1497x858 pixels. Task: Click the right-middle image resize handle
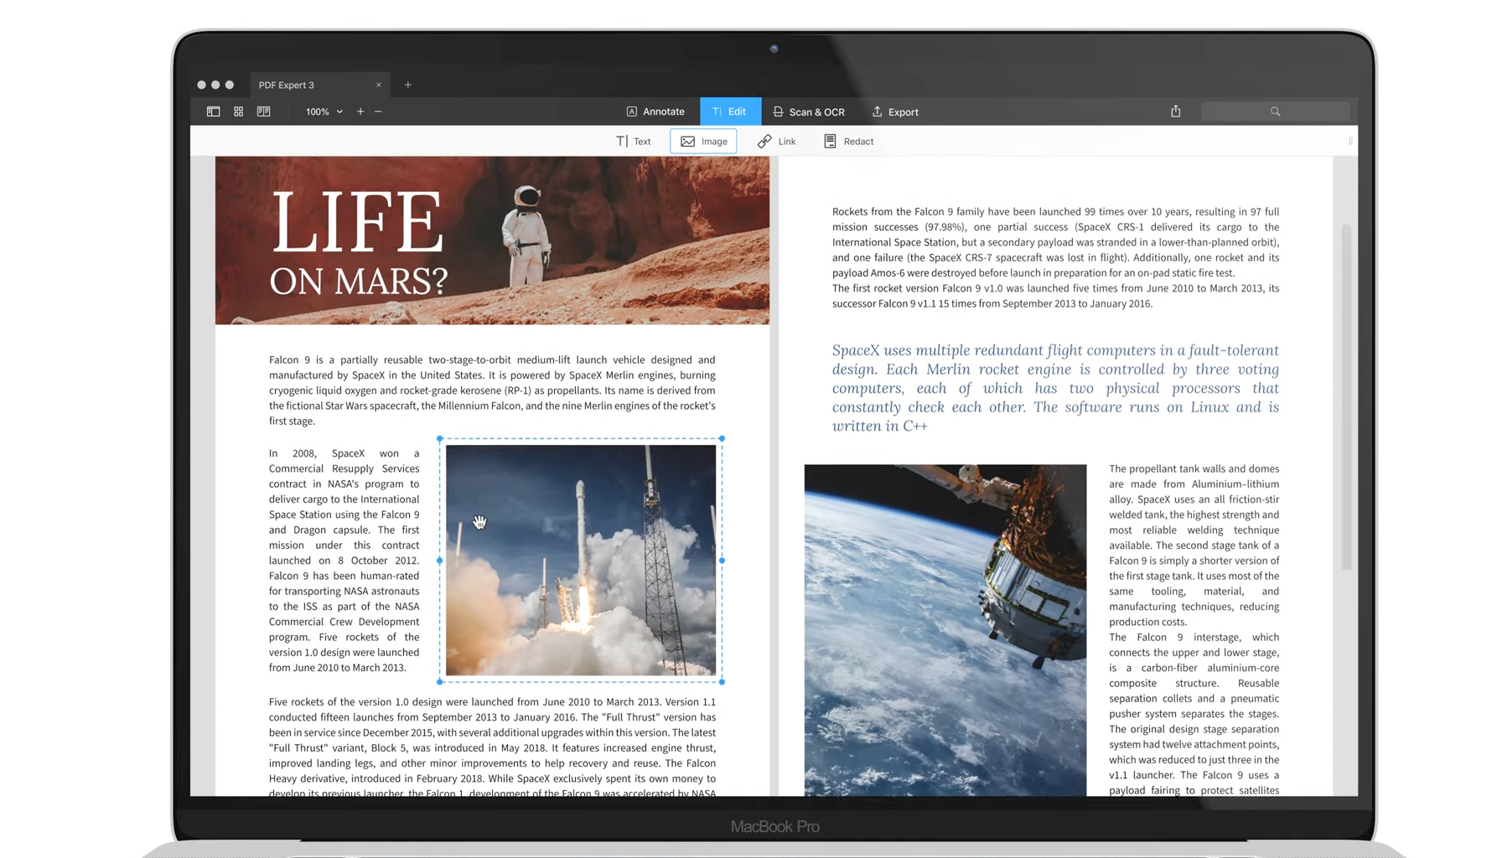point(722,561)
